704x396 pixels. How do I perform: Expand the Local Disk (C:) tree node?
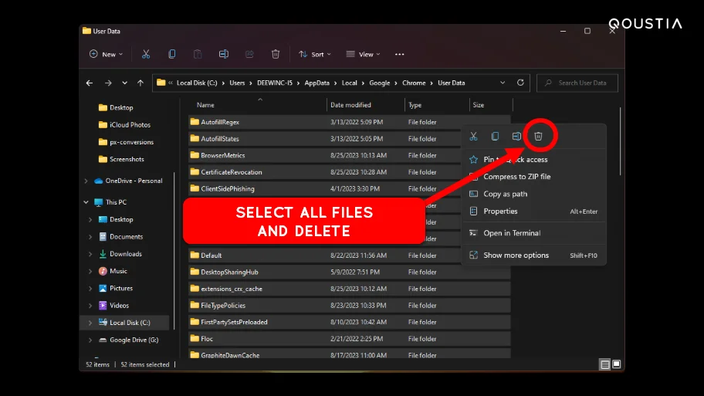[90, 323]
